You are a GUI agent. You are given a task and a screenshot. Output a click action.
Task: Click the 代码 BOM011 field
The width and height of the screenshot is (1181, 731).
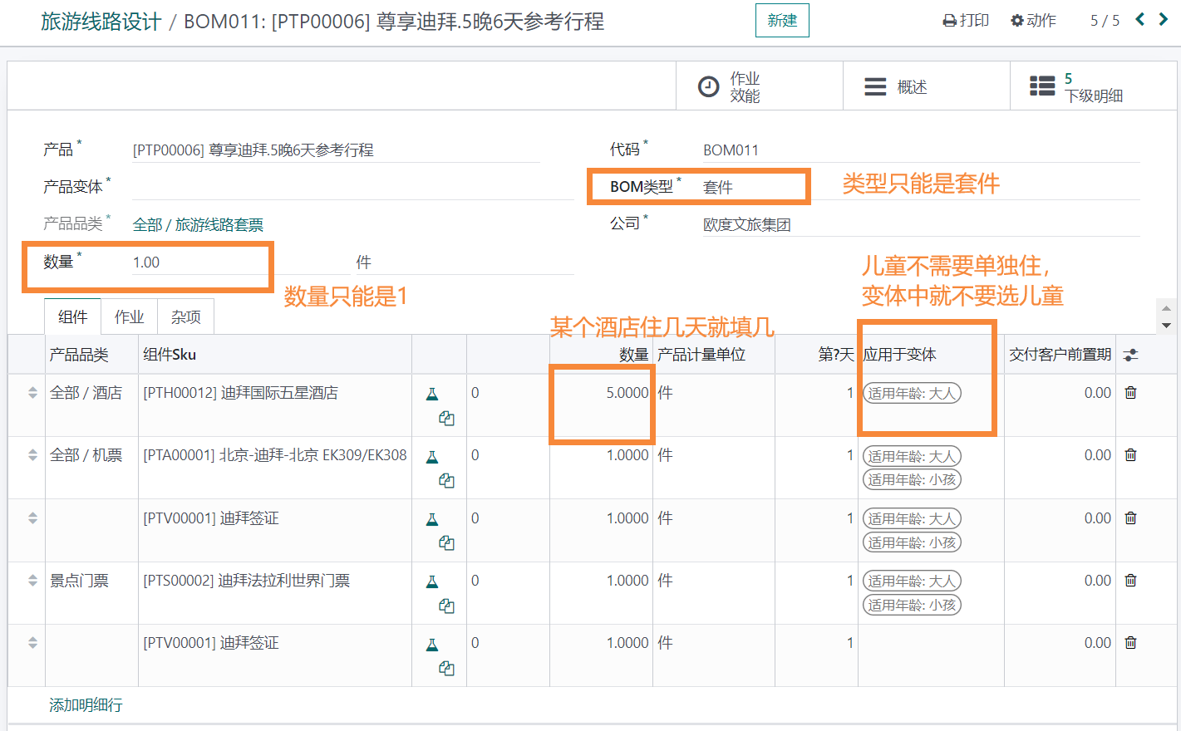tap(921, 150)
